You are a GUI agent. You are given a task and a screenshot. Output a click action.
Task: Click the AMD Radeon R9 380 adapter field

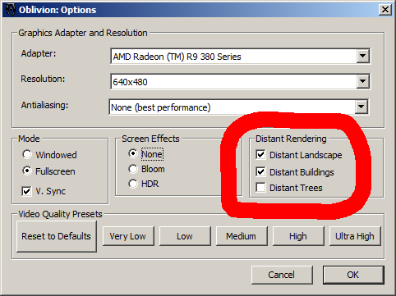pos(240,57)
